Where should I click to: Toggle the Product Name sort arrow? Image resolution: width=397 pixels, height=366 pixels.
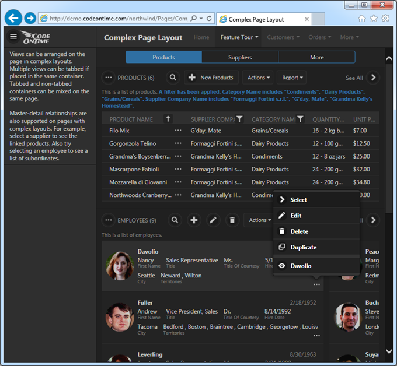[x=168, y=119]
